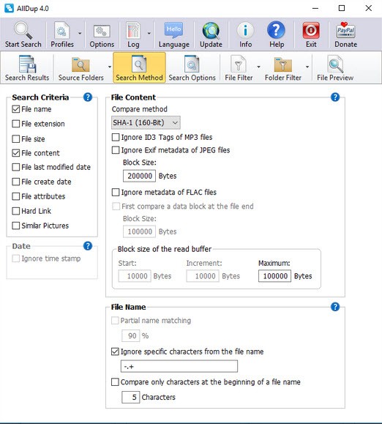Screen dimensions: 382x424
Task: Click the PayPal Donate icon
Action: [x=345, y=30]
